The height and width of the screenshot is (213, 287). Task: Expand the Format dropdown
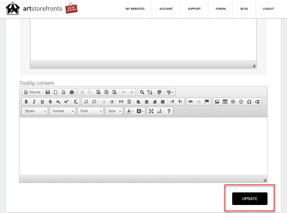[x=63, y=111]
